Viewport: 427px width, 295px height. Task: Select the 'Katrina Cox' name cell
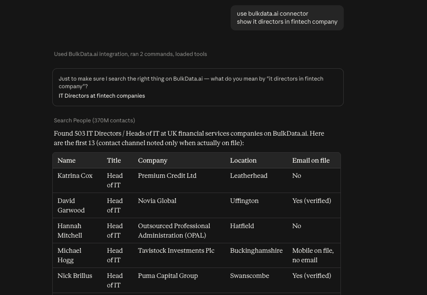coord(75,175)
